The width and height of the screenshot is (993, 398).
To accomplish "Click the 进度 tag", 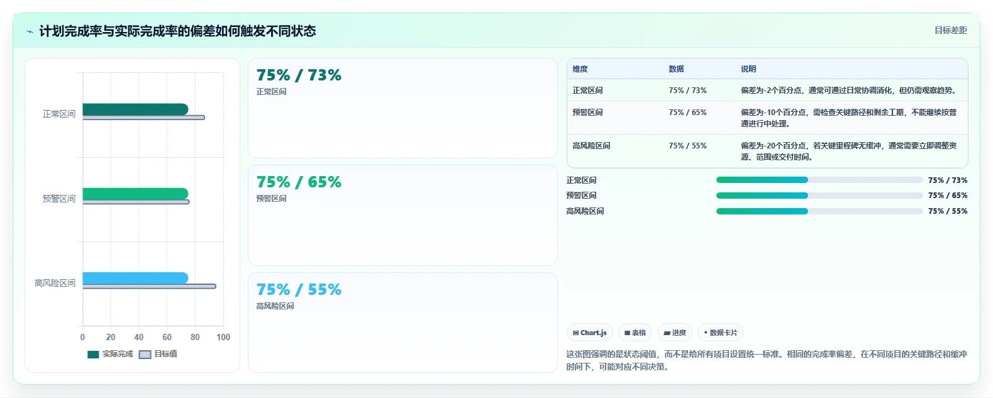I will click(675, 333).
